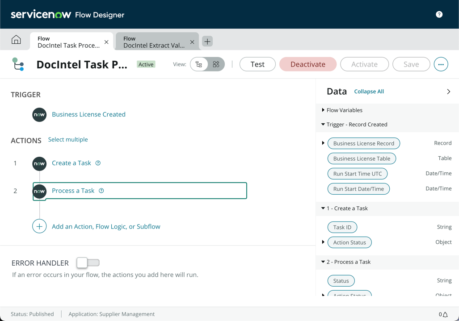Select the DocIntel Task Proce flow tab

[x=68, y=42]
